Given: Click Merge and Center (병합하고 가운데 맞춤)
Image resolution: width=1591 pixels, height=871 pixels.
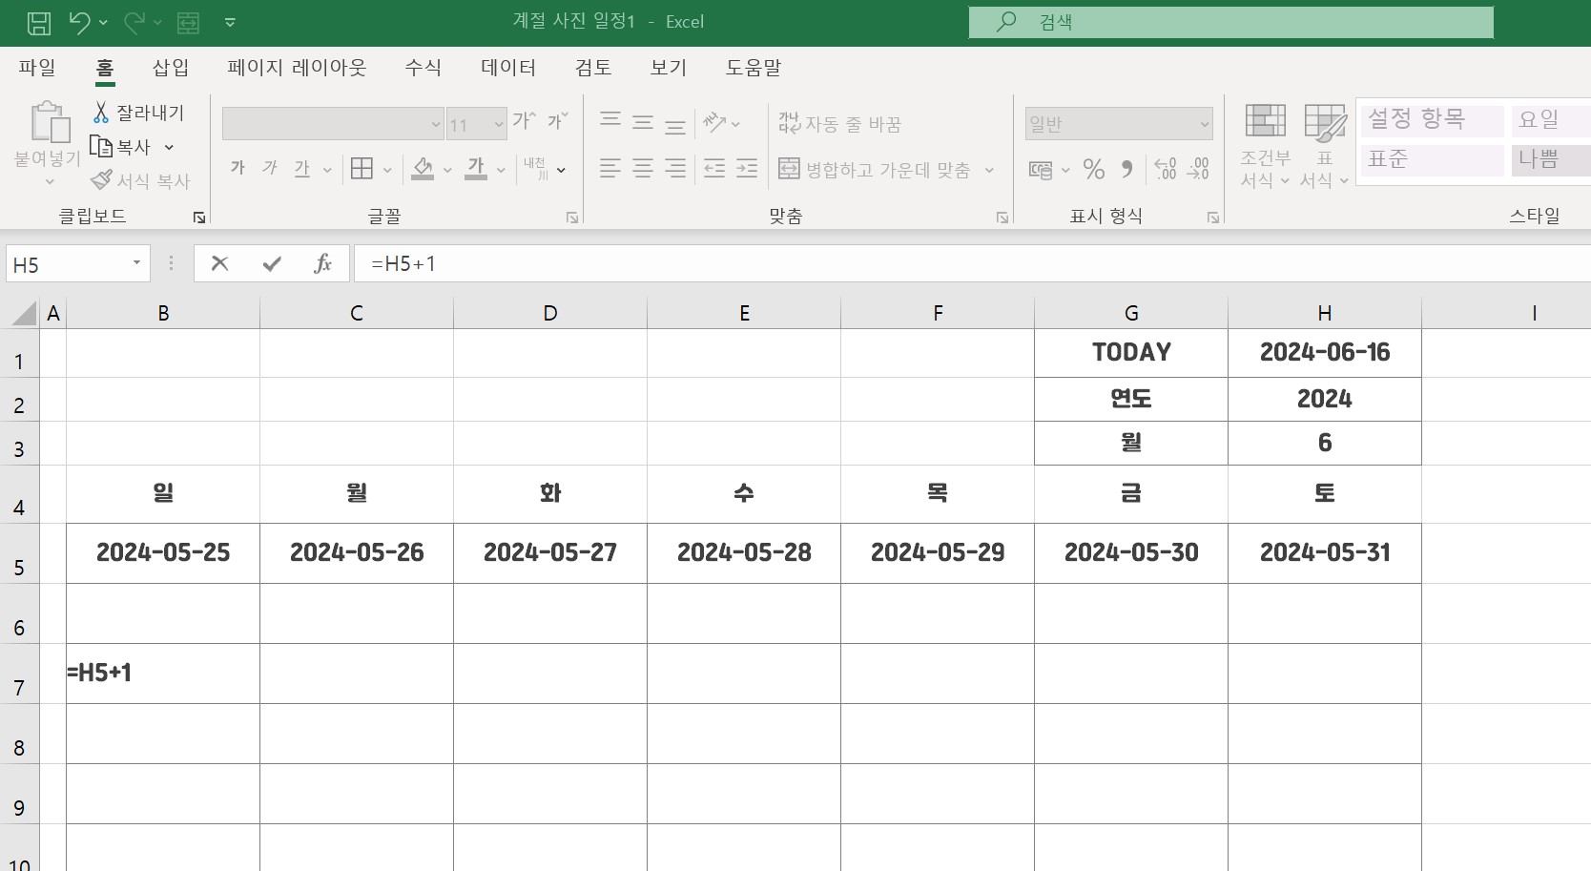Looking at the screenshot, I should (875, 170).
